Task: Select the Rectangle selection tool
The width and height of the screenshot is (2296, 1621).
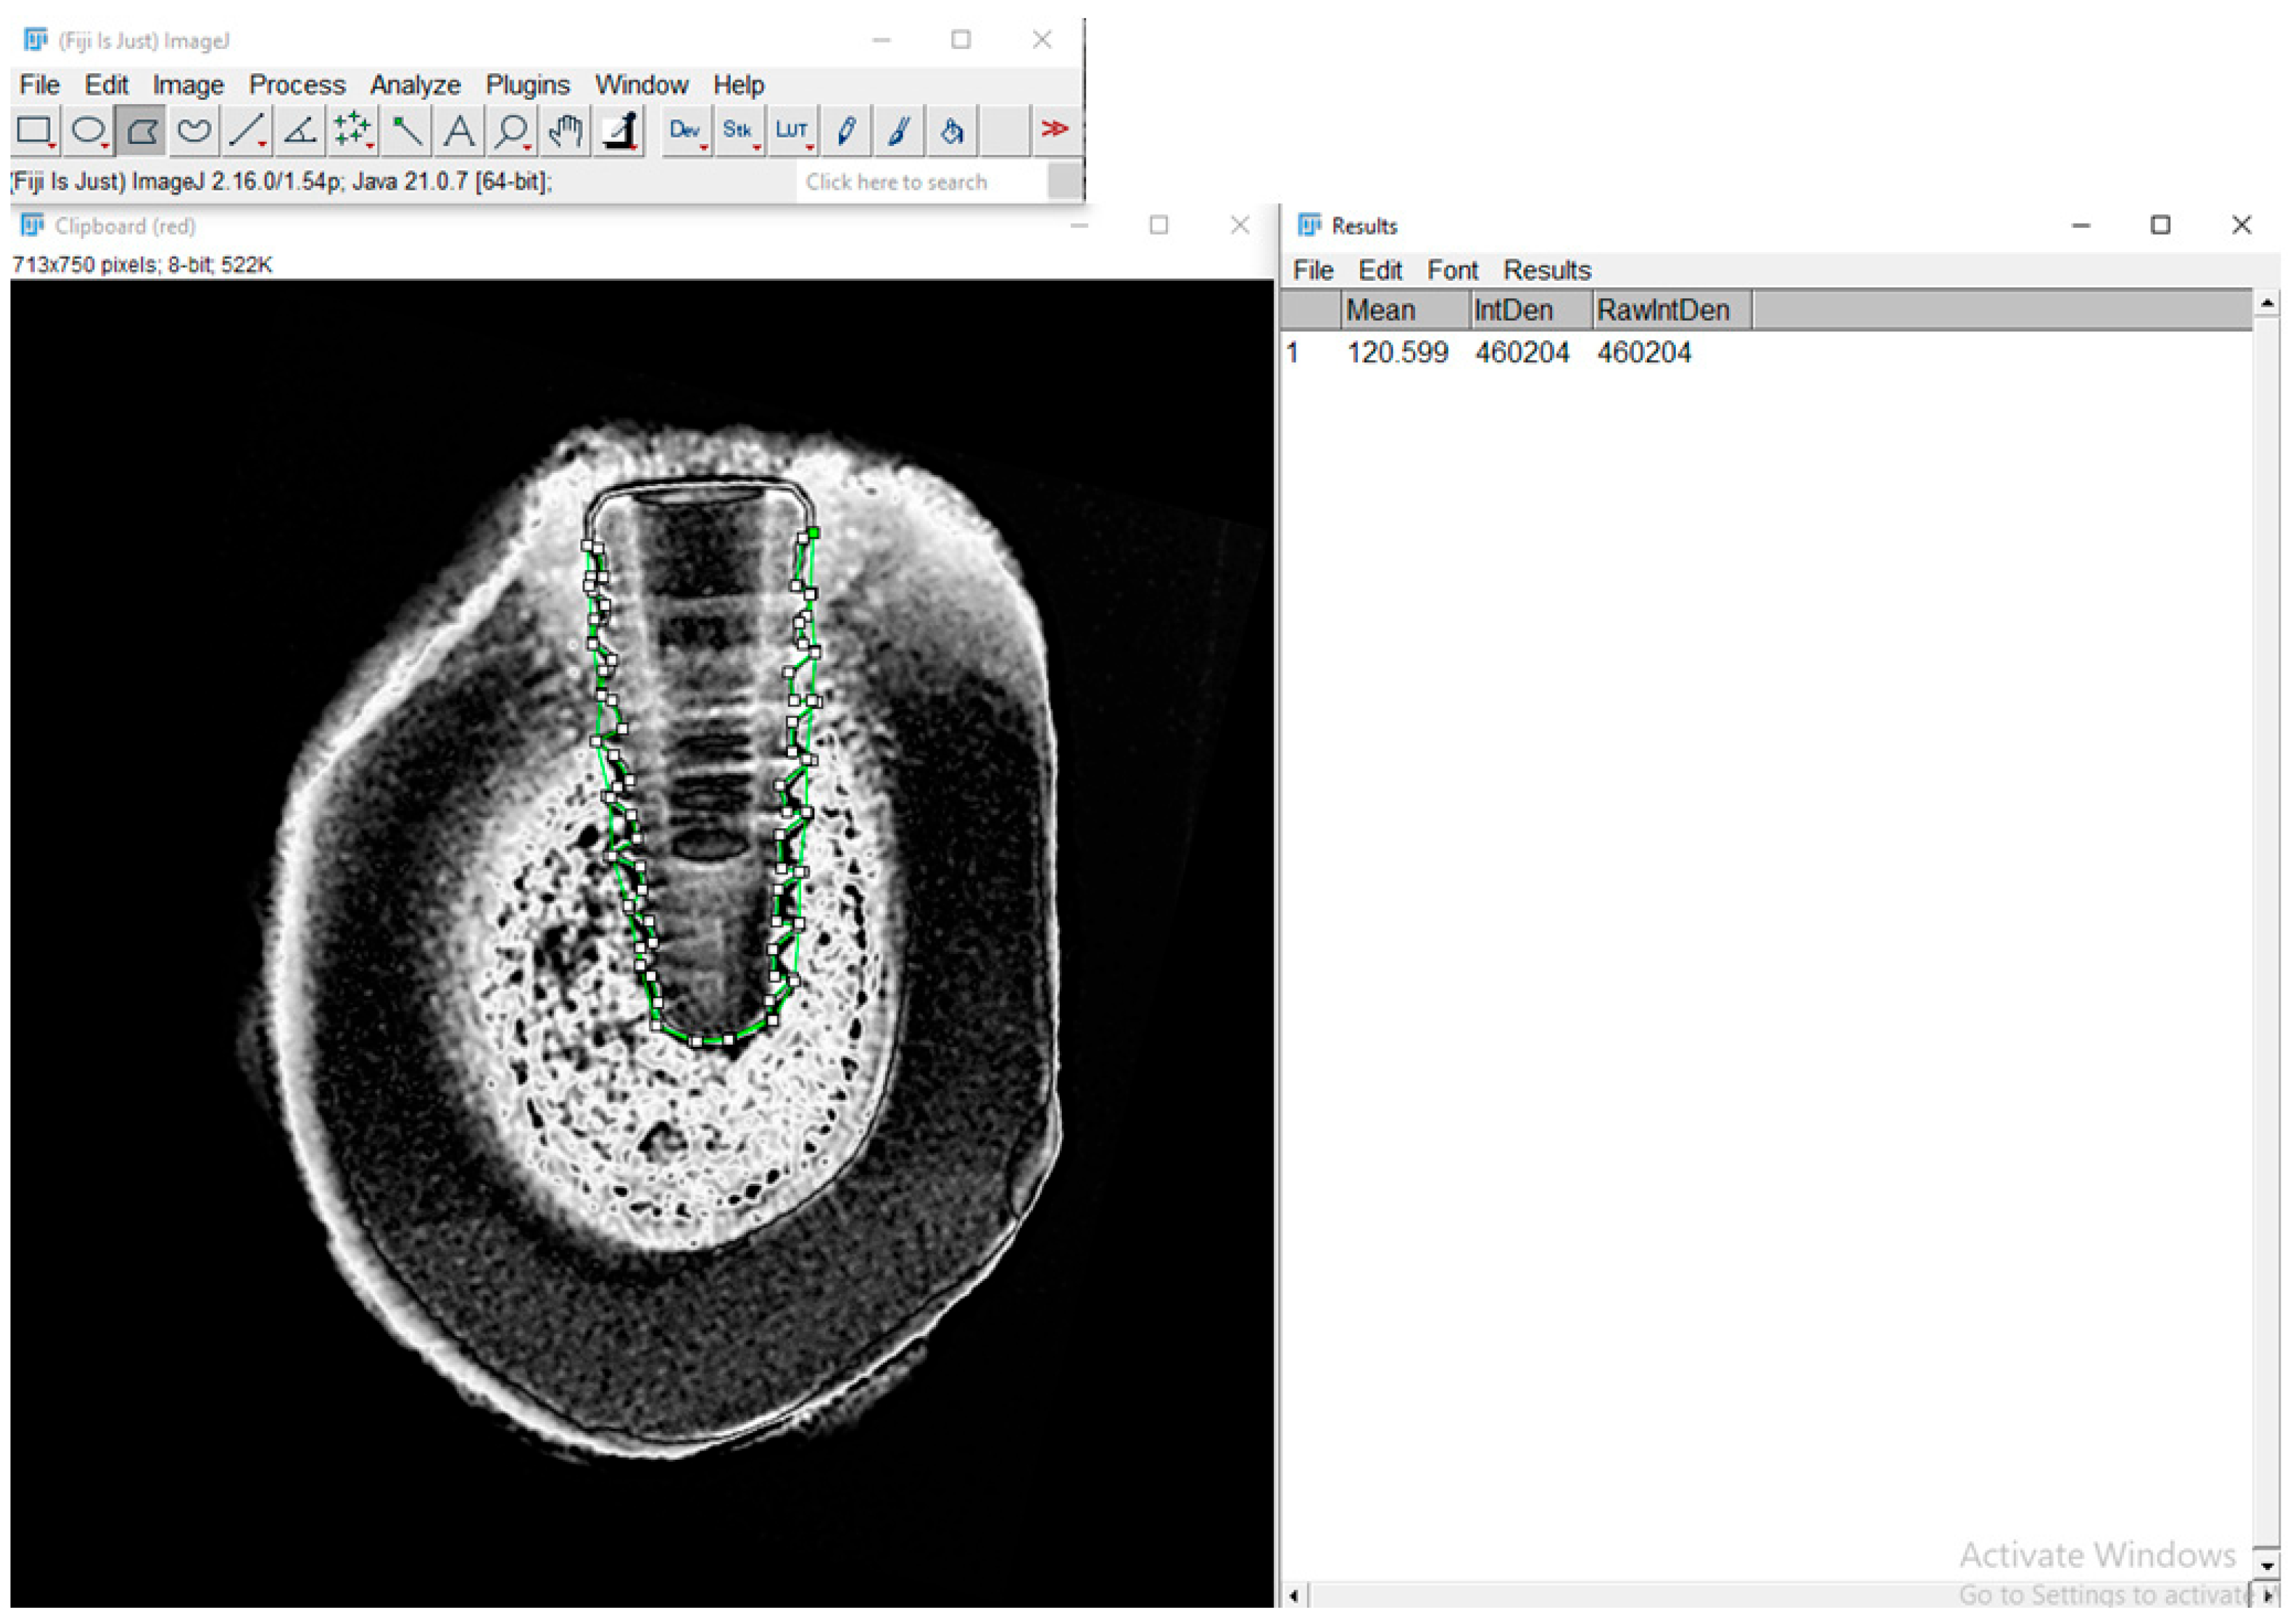Action: pos(35,130)
